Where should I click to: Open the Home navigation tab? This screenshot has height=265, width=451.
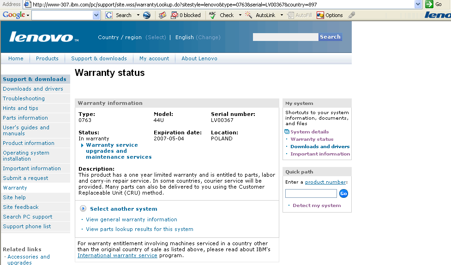point(16,58)
